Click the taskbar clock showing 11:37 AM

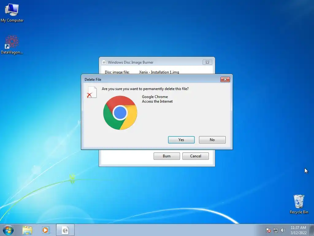pyautogui.click(x=298, y=230)
